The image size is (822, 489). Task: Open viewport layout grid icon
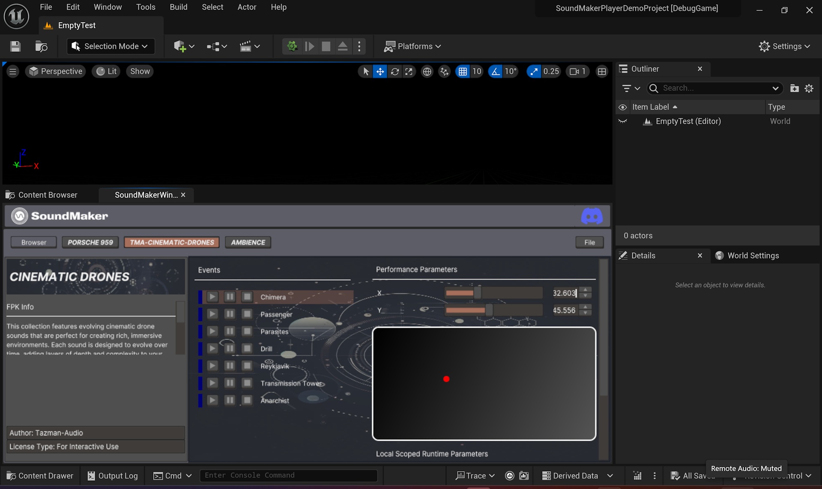coord(602,72)
